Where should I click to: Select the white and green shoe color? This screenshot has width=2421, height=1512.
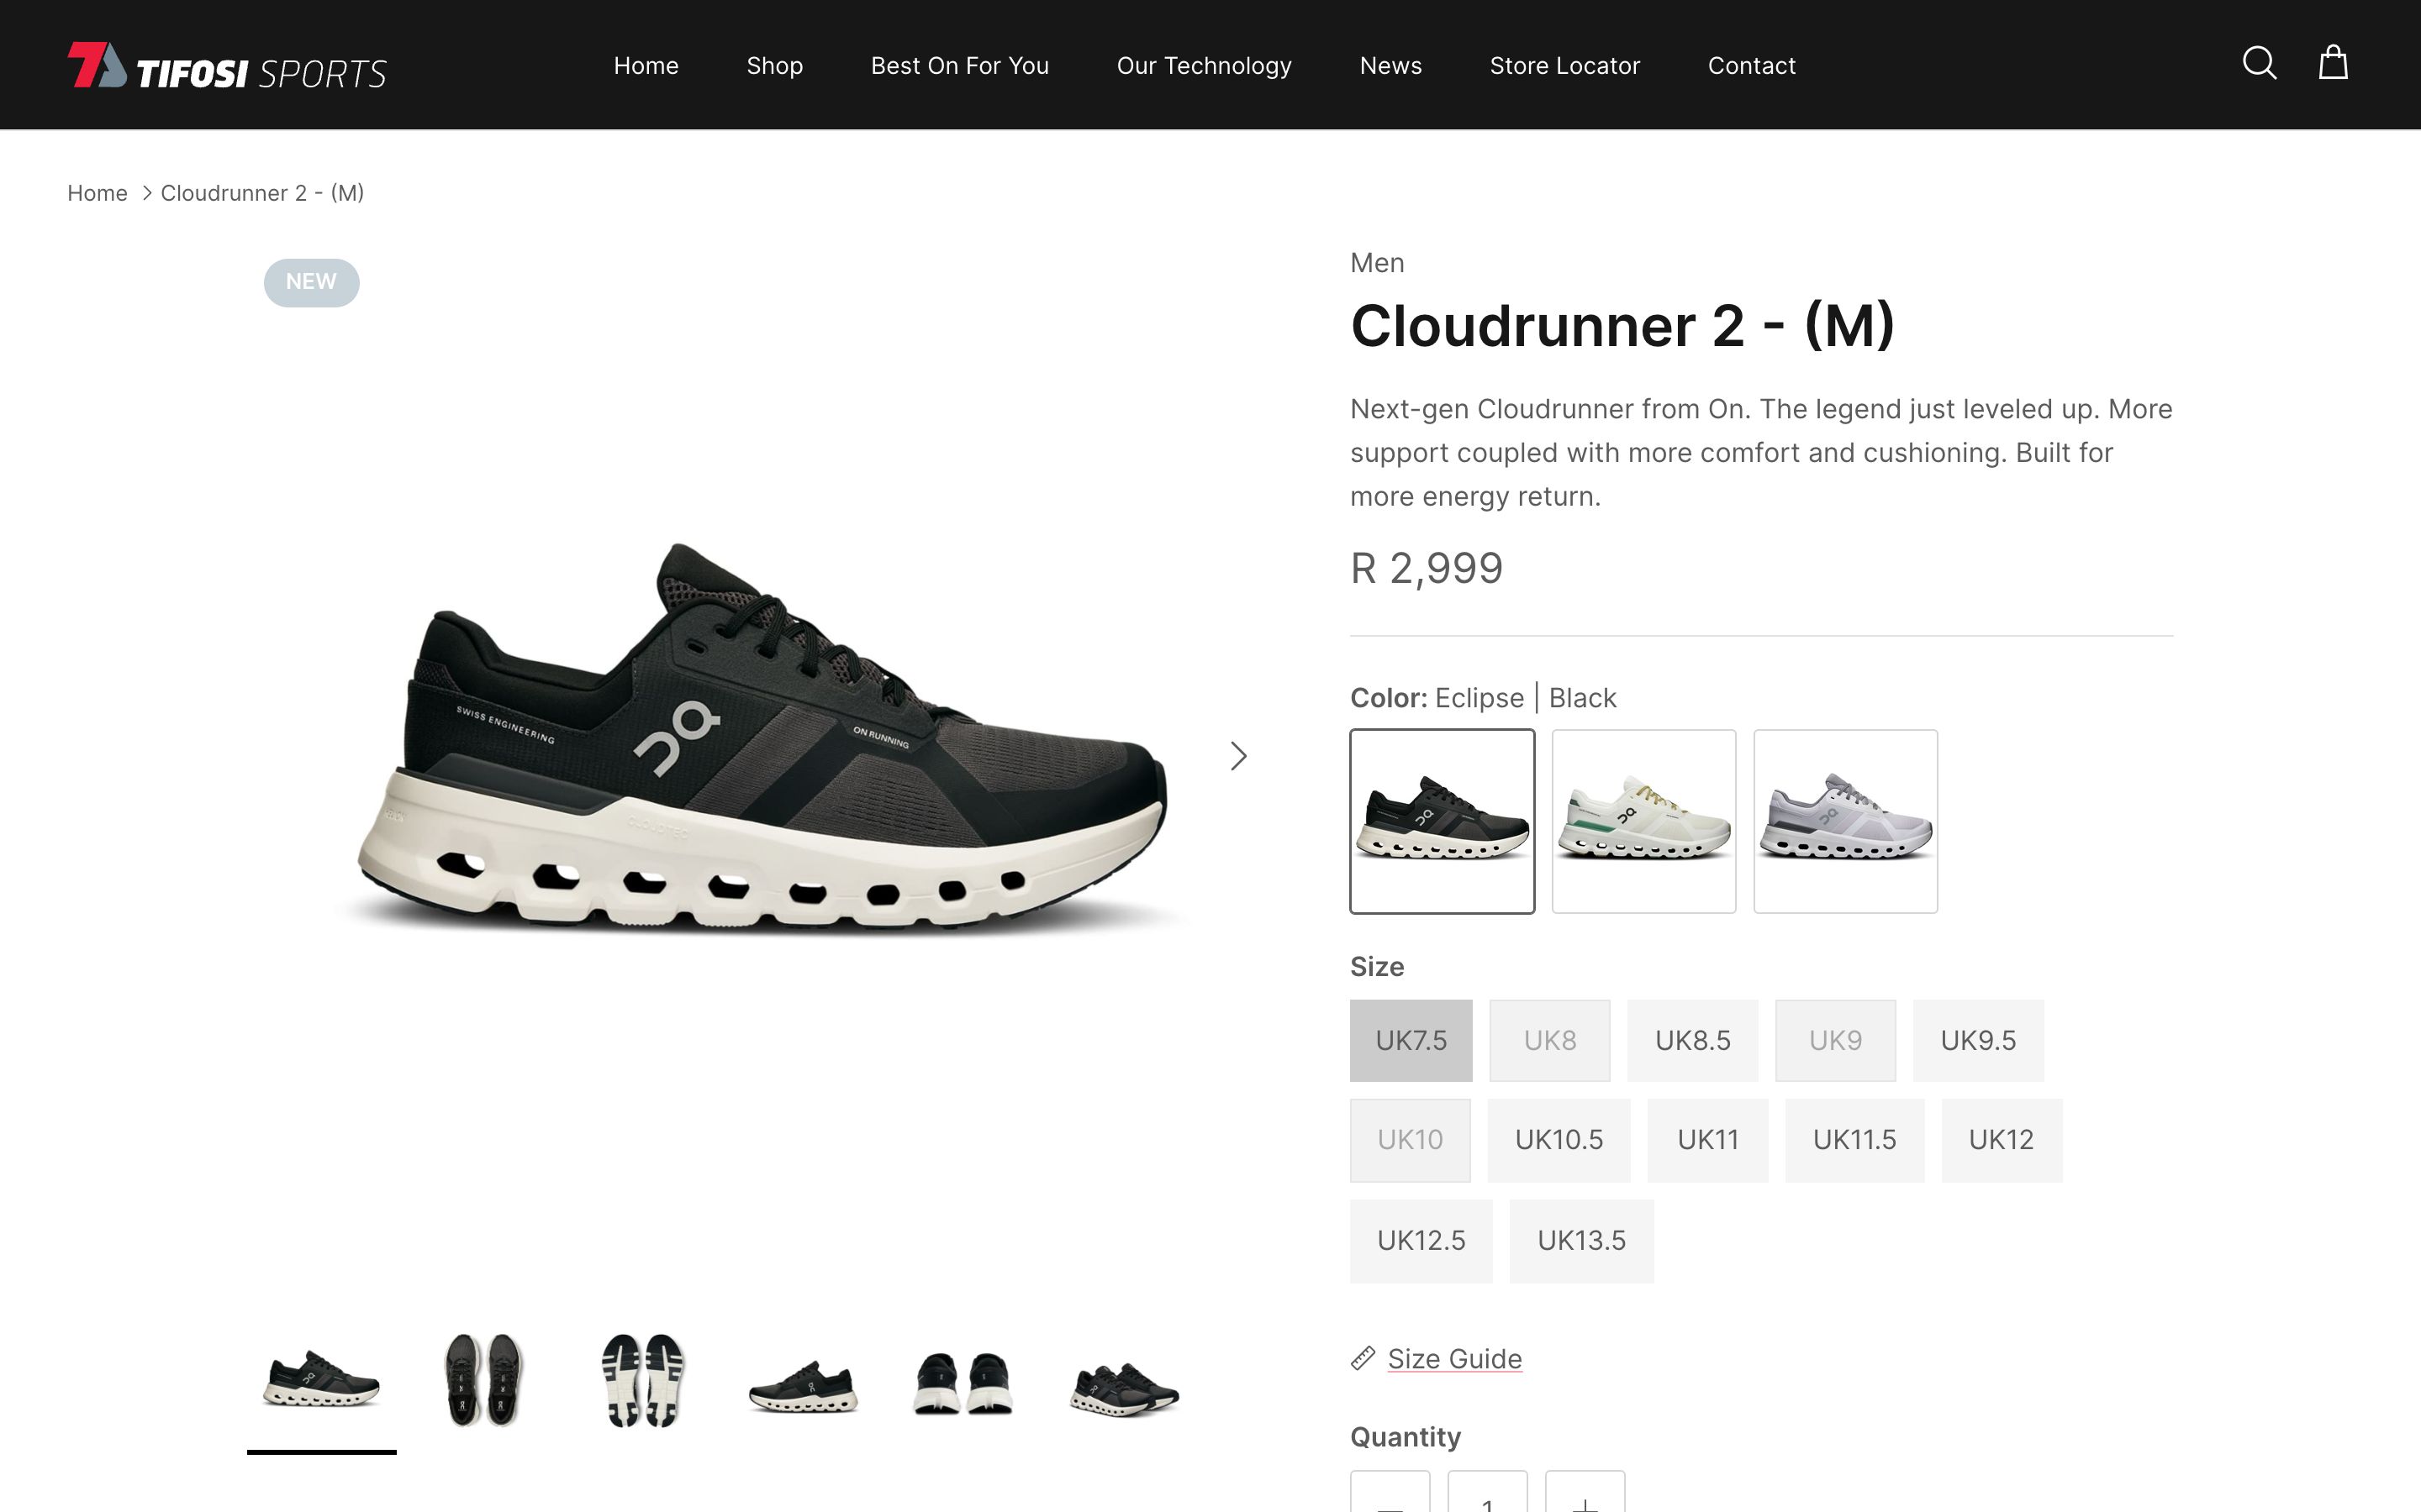pos(1643,821)
